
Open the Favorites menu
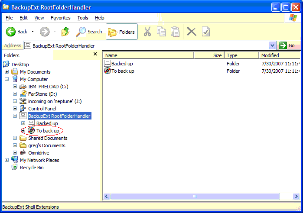pyautogui.click(x=61, y=18)
